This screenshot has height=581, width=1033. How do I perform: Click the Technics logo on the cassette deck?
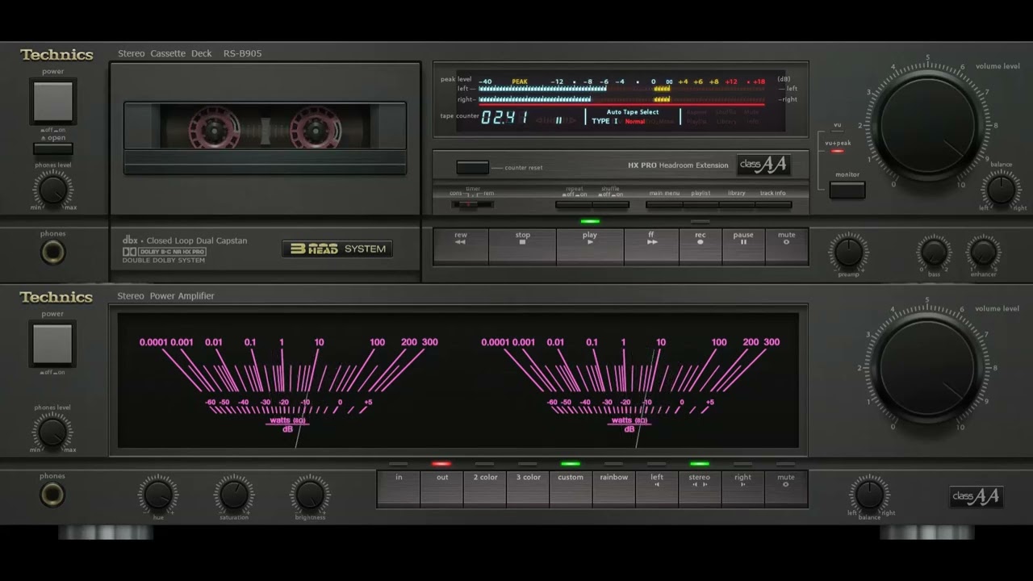pyautogui.click(x=56, y=55)
